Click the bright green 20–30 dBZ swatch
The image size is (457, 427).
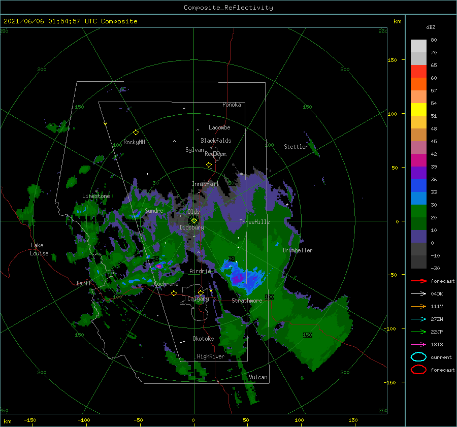tap(418, 211)
